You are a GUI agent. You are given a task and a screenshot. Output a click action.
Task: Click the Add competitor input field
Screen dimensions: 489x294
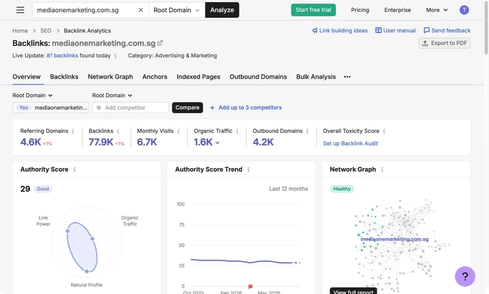click(x=131, y=108)
